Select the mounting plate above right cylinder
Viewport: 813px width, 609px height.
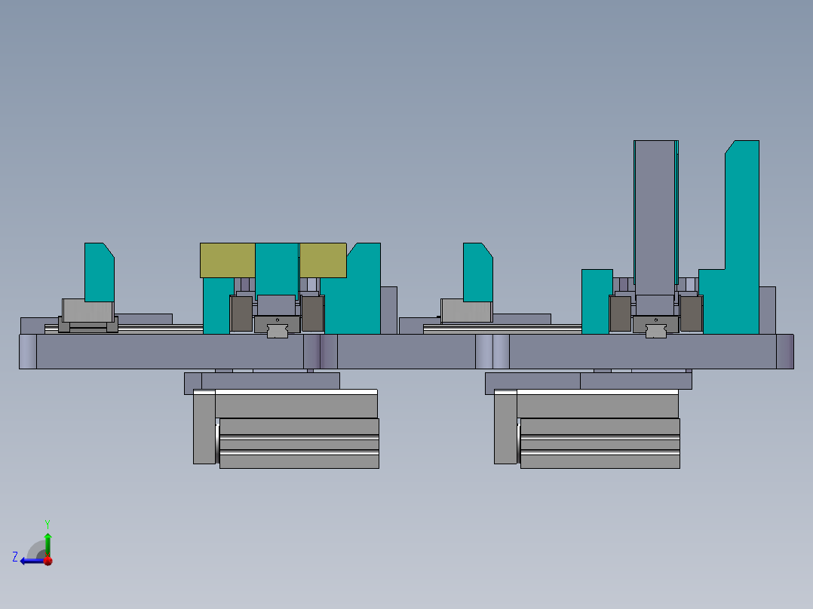point(588,384)
